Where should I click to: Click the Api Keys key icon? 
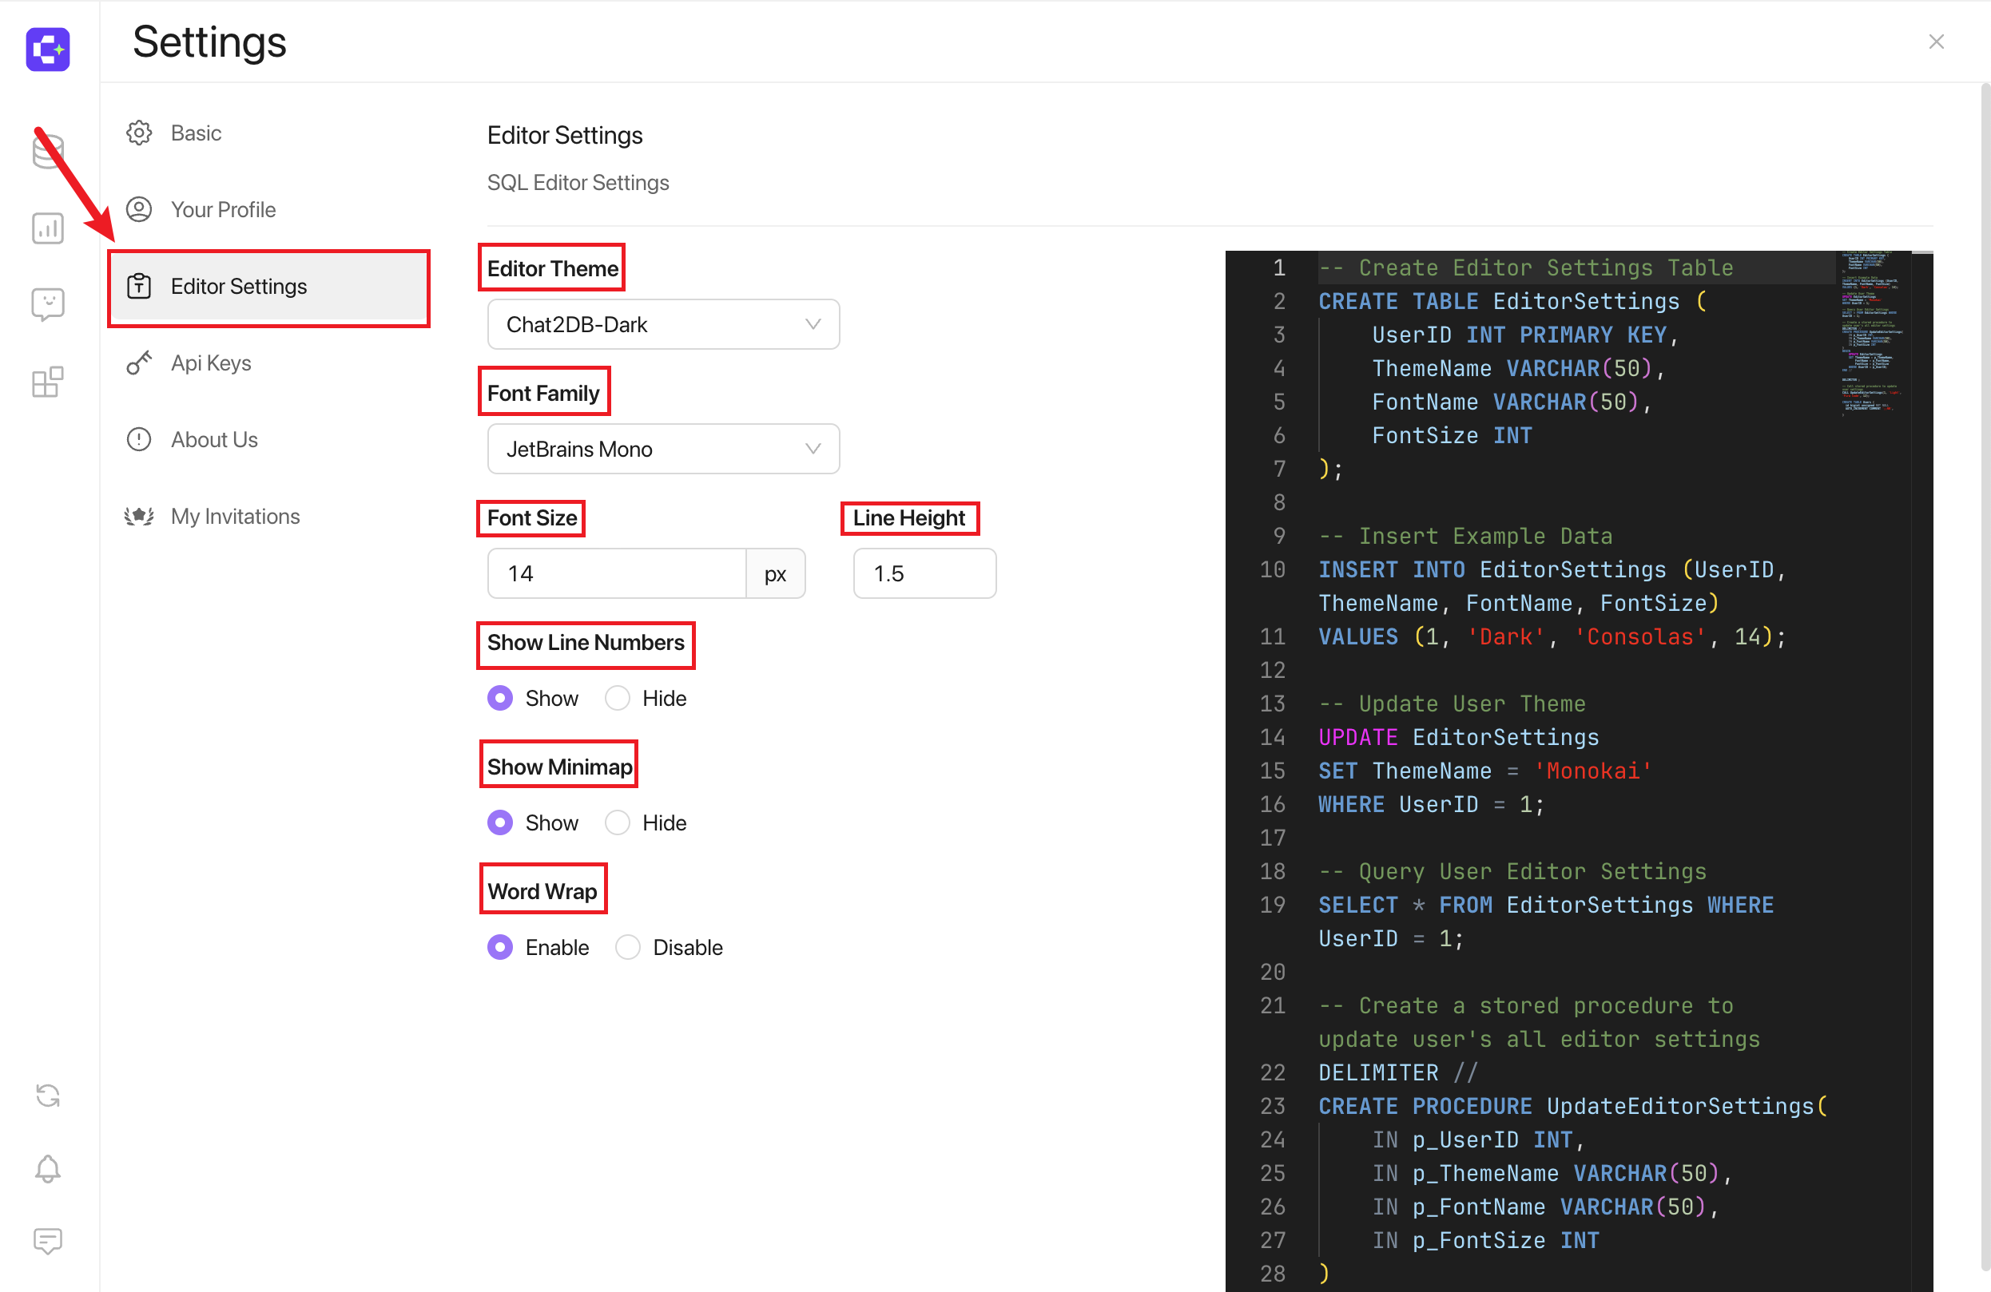tap(139, 363)
